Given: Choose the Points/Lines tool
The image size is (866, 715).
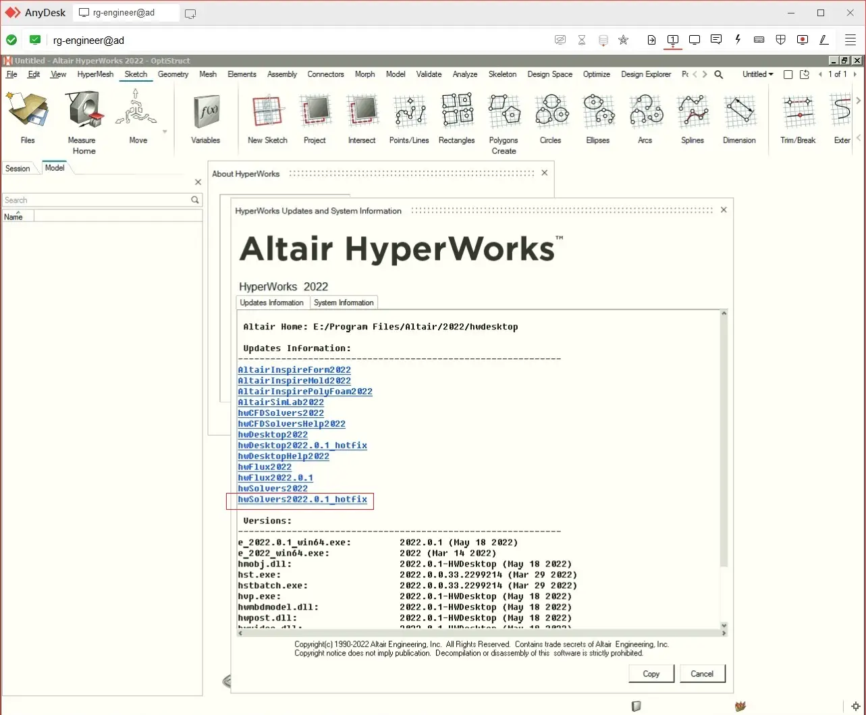Looking at the screenshot, I should [x=409, y=117].
